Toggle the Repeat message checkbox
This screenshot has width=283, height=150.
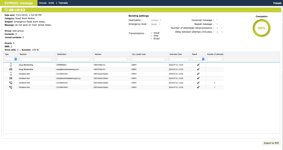[x=217, y=24]
